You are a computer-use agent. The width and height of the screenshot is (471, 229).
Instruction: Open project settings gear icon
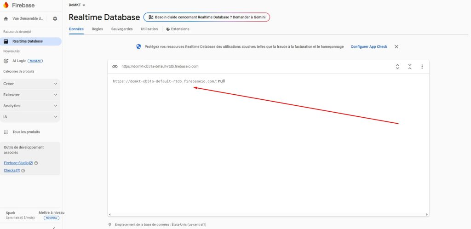click(x=55, y=18)
